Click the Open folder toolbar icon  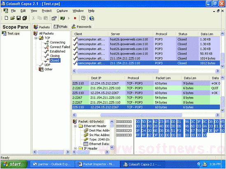(x=12, y=18)
